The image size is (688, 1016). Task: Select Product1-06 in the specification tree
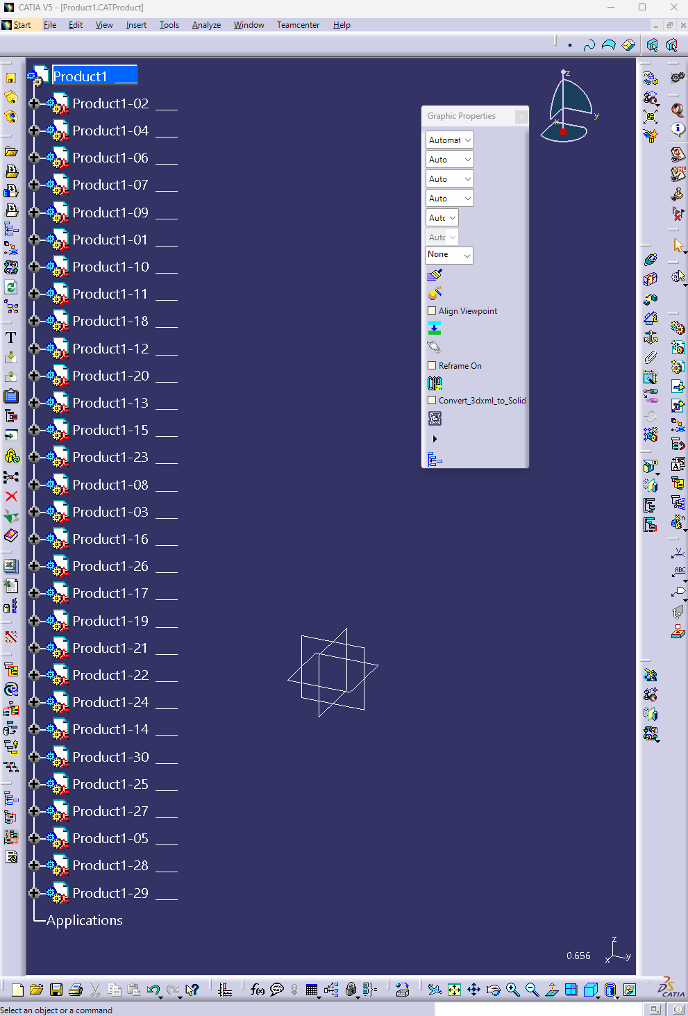tap(110, 158)
